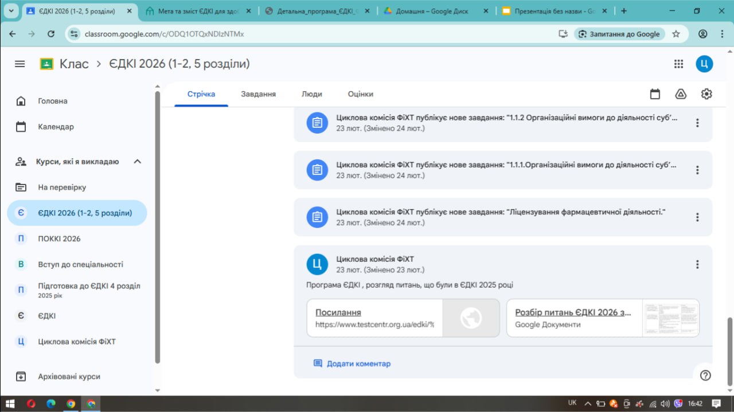Bookmark this page with star icon
This screenshot has width=734, height=412.
coord(676,34)
